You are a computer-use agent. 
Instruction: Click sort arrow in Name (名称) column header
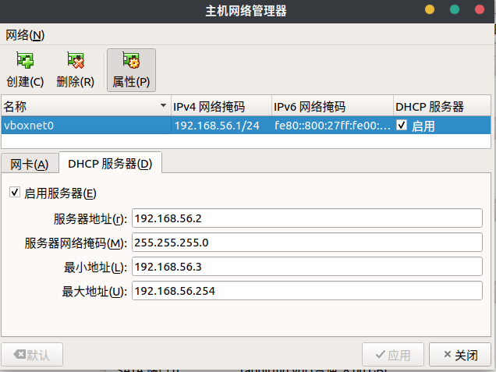click(x=163, y=106)
